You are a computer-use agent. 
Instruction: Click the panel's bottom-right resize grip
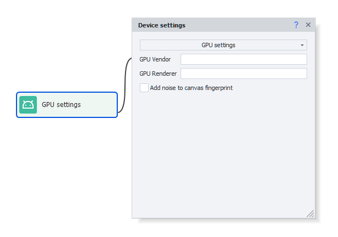pos(310,214)
